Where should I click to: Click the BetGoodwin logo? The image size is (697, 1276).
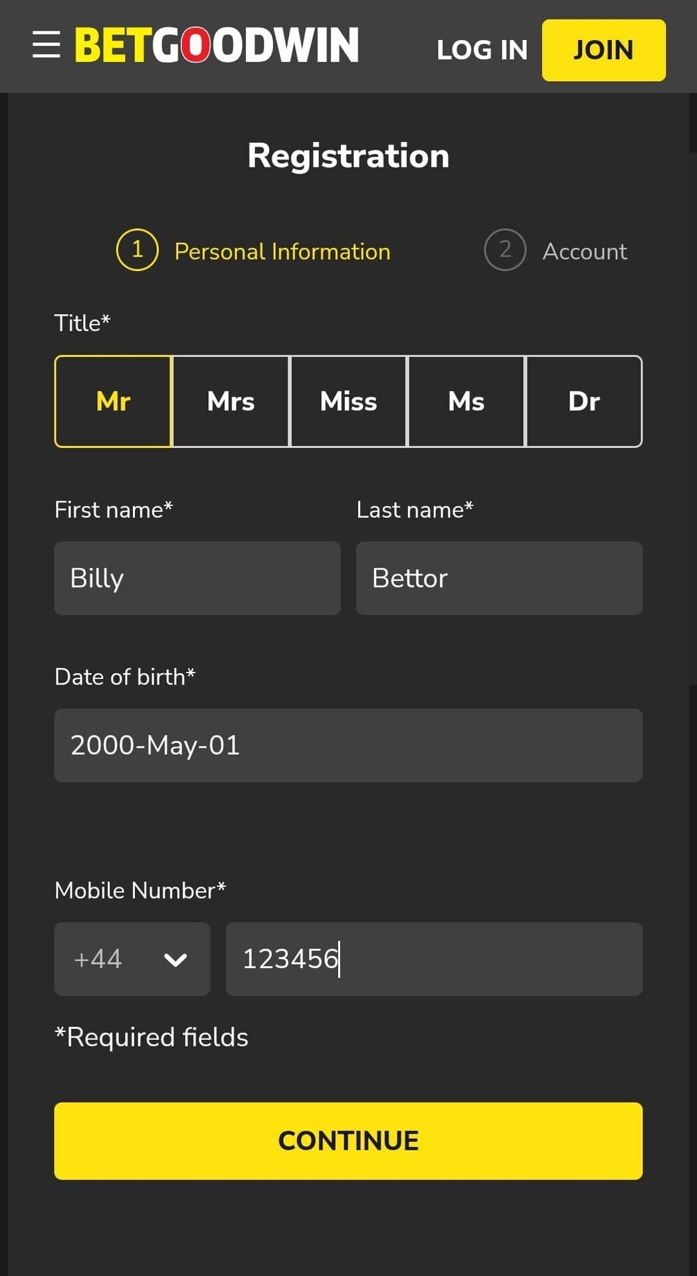coord(217,45)
